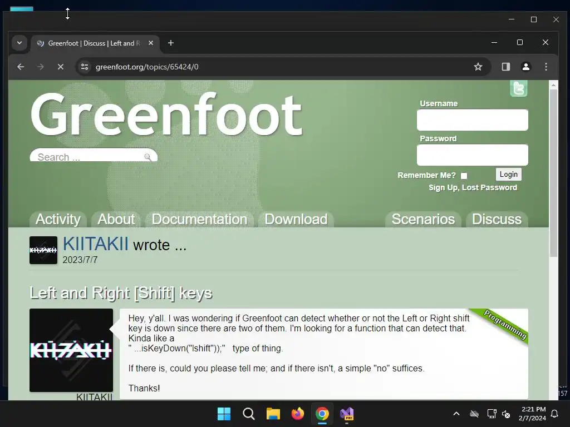This screenshot has height=427, width=570.
Task: Click the KIITAKII name under the large avatar
Action: [95, 396]
